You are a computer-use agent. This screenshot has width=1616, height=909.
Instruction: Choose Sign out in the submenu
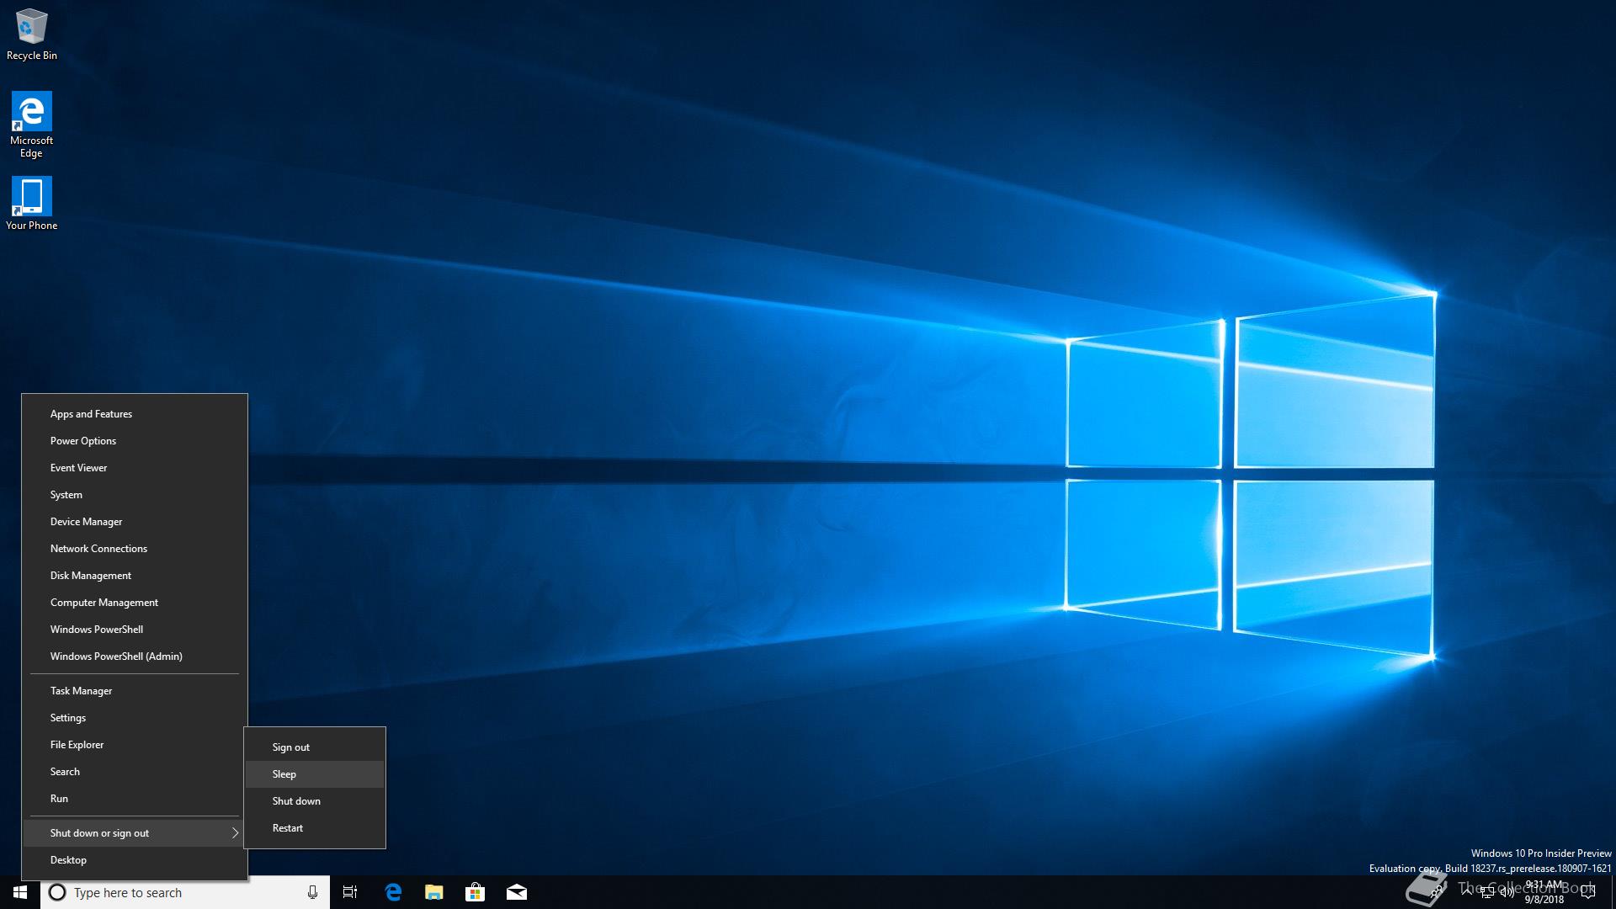[x=315, y=747]
